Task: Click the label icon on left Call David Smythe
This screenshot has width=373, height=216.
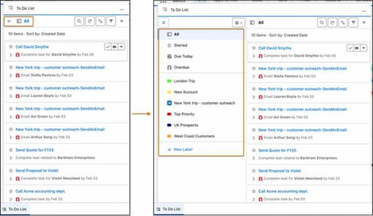Action: pos(115,47)
